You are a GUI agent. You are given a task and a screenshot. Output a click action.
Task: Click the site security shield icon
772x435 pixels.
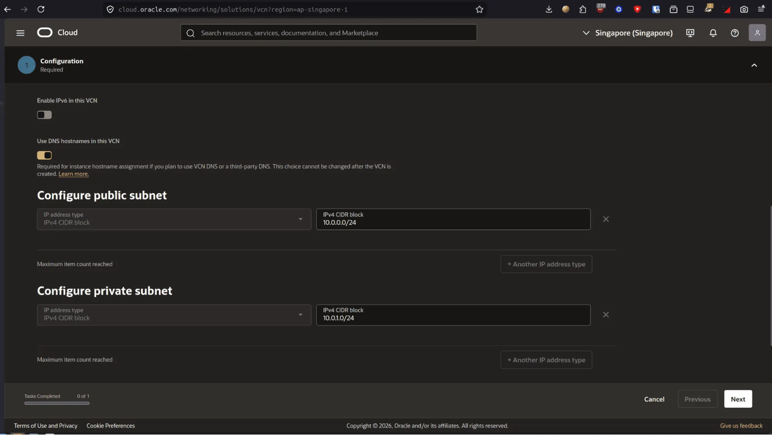110,9
